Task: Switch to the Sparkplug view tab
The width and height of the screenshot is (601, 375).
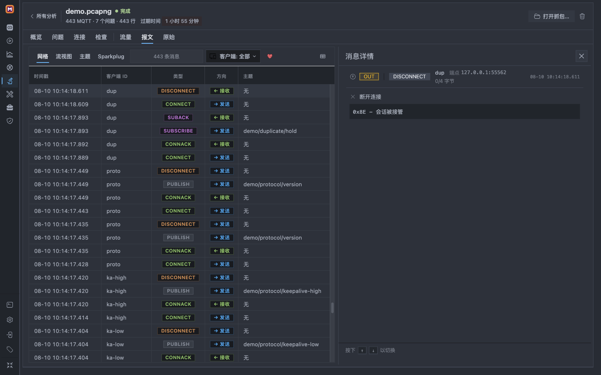Action: pyautogui.click(x=111, y=56)
